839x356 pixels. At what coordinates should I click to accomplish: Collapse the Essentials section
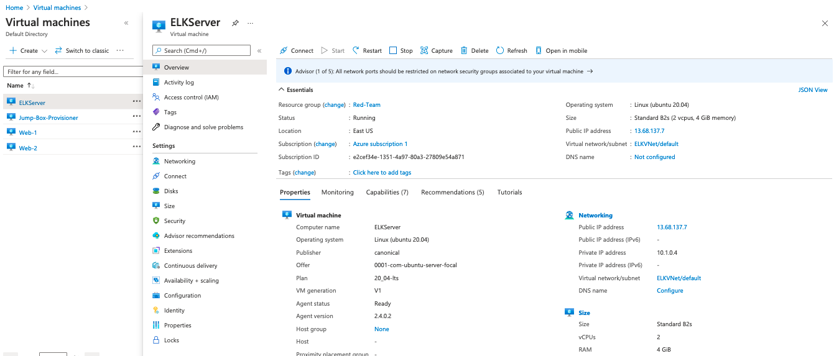(282, 90)
